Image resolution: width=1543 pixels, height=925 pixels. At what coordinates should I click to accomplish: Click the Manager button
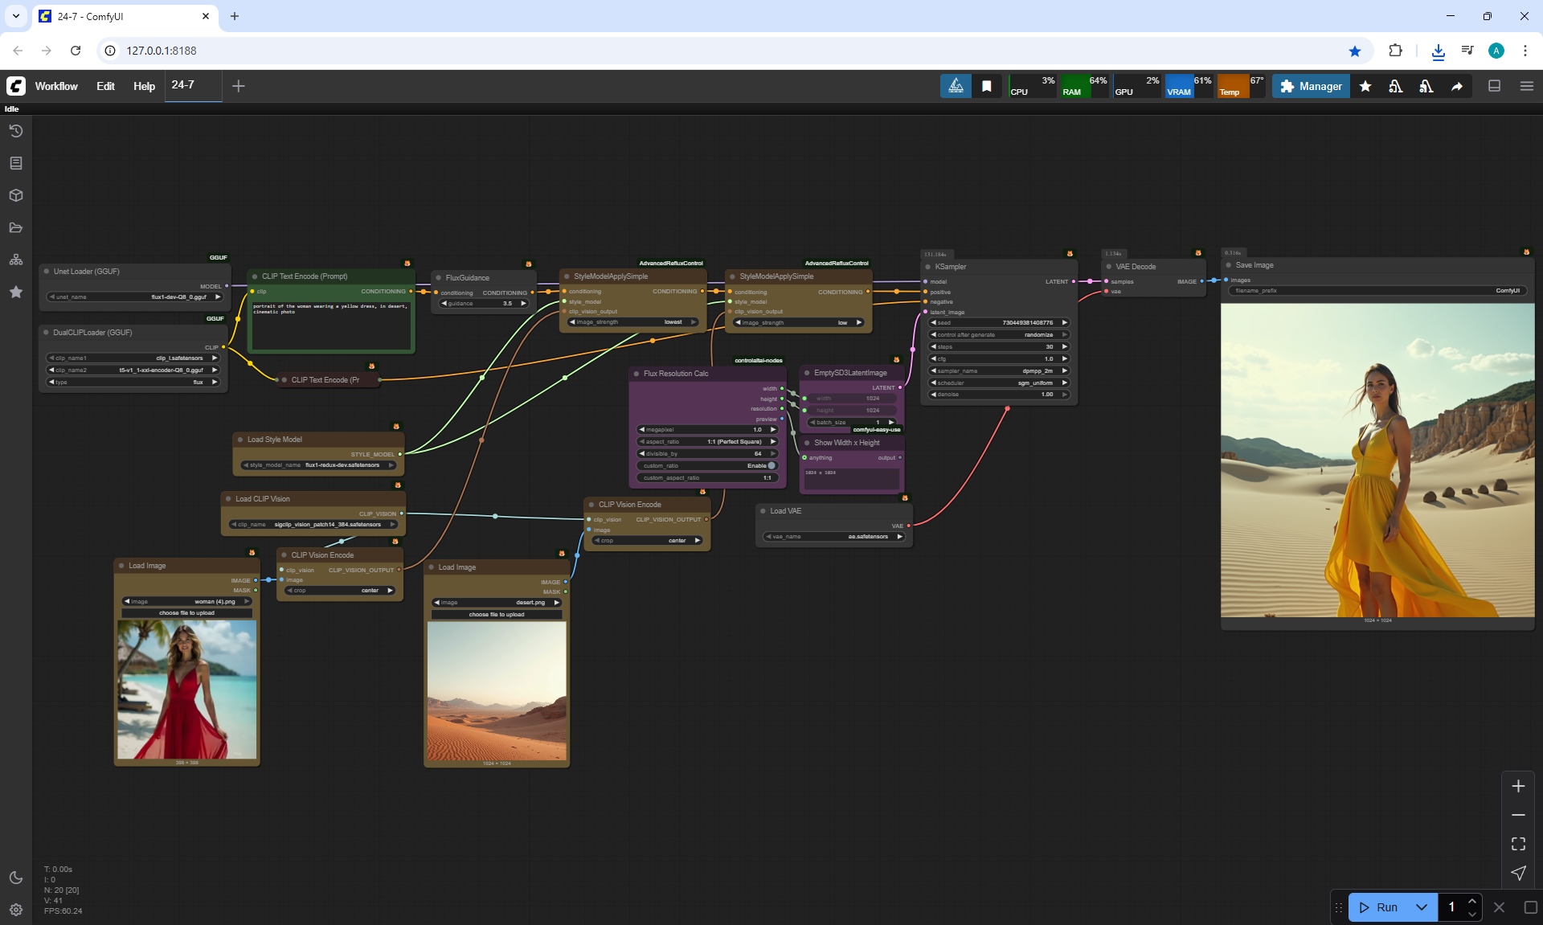point(1311,86)
